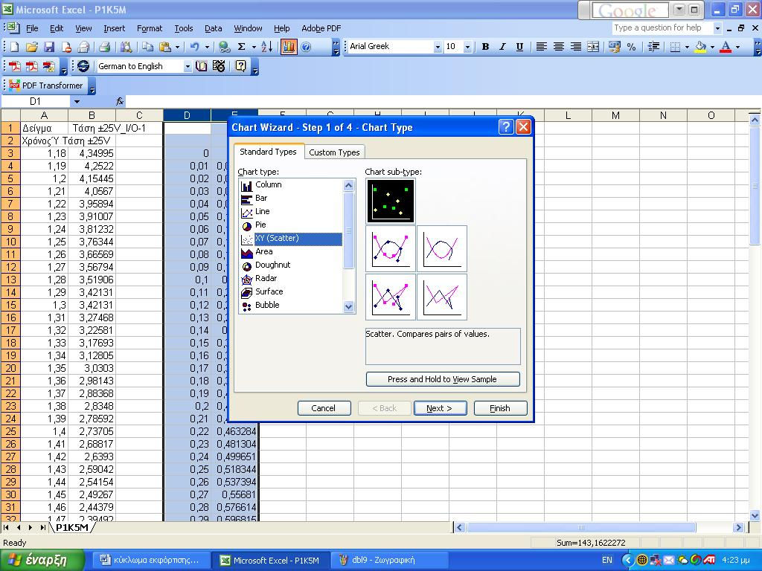This screenshot has height=571, width=762.
Task: Sort ascending using the A-Z icon
Action: pos(267,47)
